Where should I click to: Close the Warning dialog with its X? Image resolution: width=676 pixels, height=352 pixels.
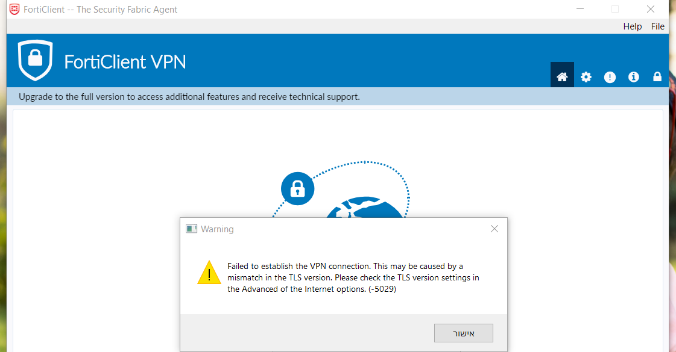pyautogui.click(x=494, y=229)
